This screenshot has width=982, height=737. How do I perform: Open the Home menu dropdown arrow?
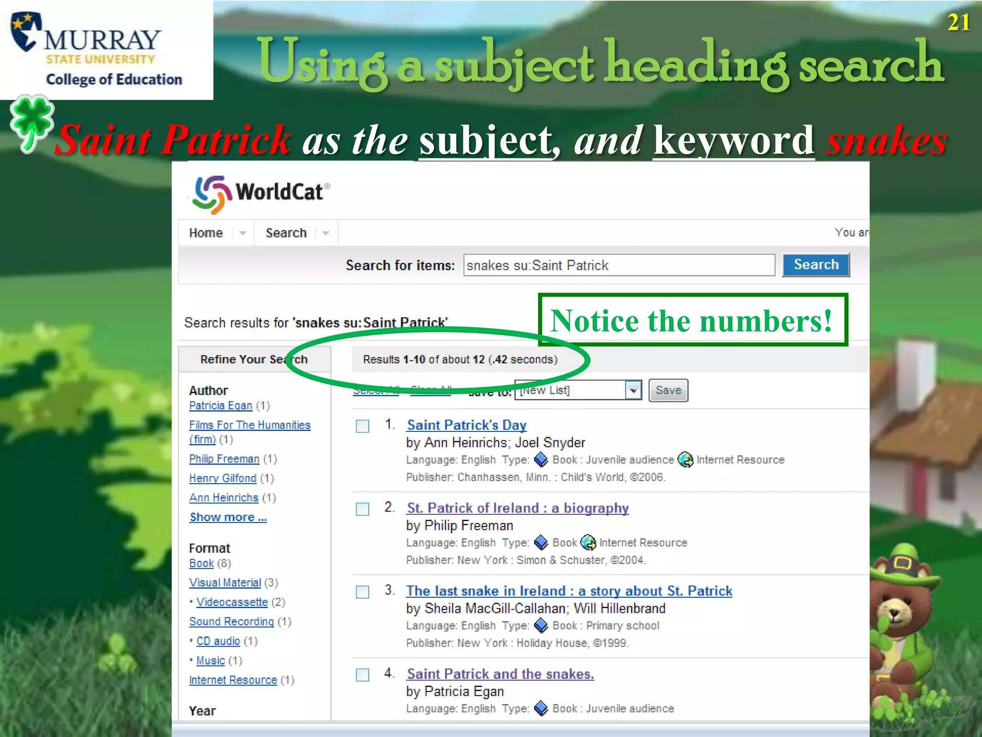pyautogui.click(x=243, y=233)
